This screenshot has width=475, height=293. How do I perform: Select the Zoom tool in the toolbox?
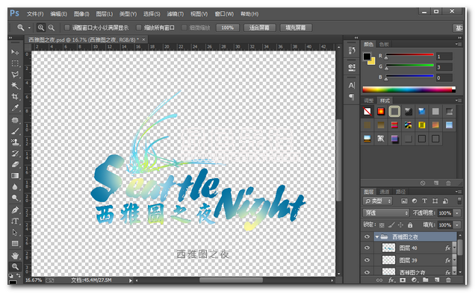tap(15, 266)
